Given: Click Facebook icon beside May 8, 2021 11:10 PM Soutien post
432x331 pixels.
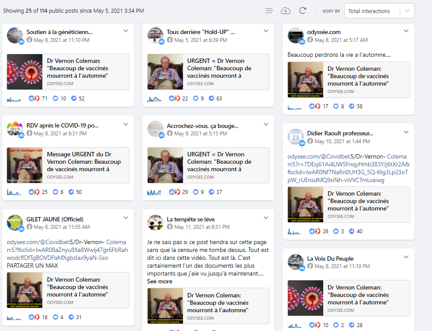Looking at the screenshot, I should tap(29, 40).
